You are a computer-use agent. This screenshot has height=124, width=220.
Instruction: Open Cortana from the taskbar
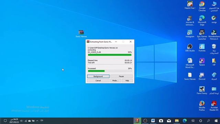pos(201,121)
